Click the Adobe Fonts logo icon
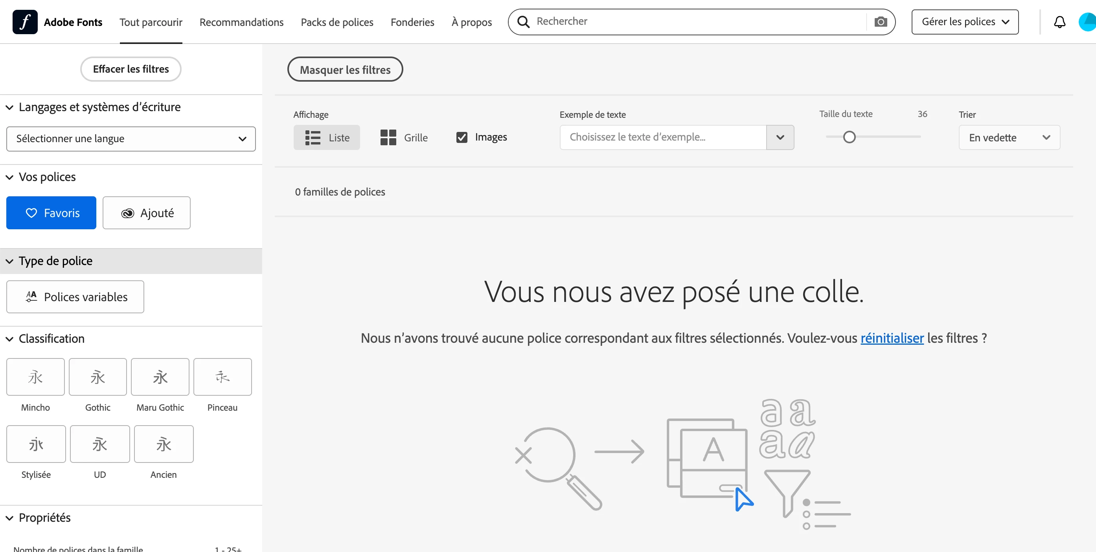The height and width of the screenshot is (552, 1096). 25,22
